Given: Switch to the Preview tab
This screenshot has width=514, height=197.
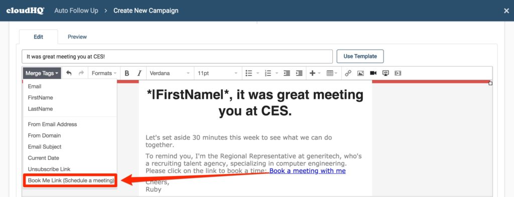Looking at the screenshot, I should (x=77, y=37).
